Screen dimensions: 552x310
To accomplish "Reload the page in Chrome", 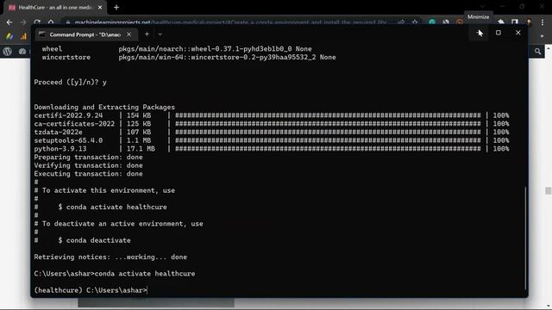I will tap(37, 22).
